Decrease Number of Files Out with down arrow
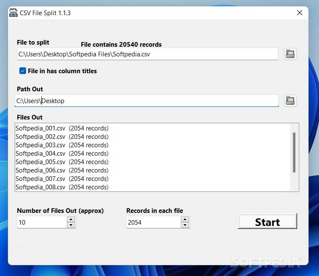Image resolution: width=319 pixels, height=276 pixels. click(71, 225)
